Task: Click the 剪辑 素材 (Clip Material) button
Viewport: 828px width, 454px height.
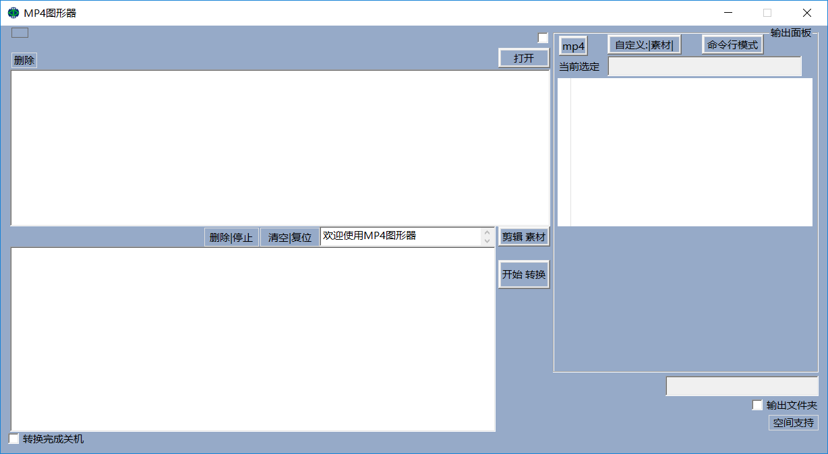Action: 523,236
